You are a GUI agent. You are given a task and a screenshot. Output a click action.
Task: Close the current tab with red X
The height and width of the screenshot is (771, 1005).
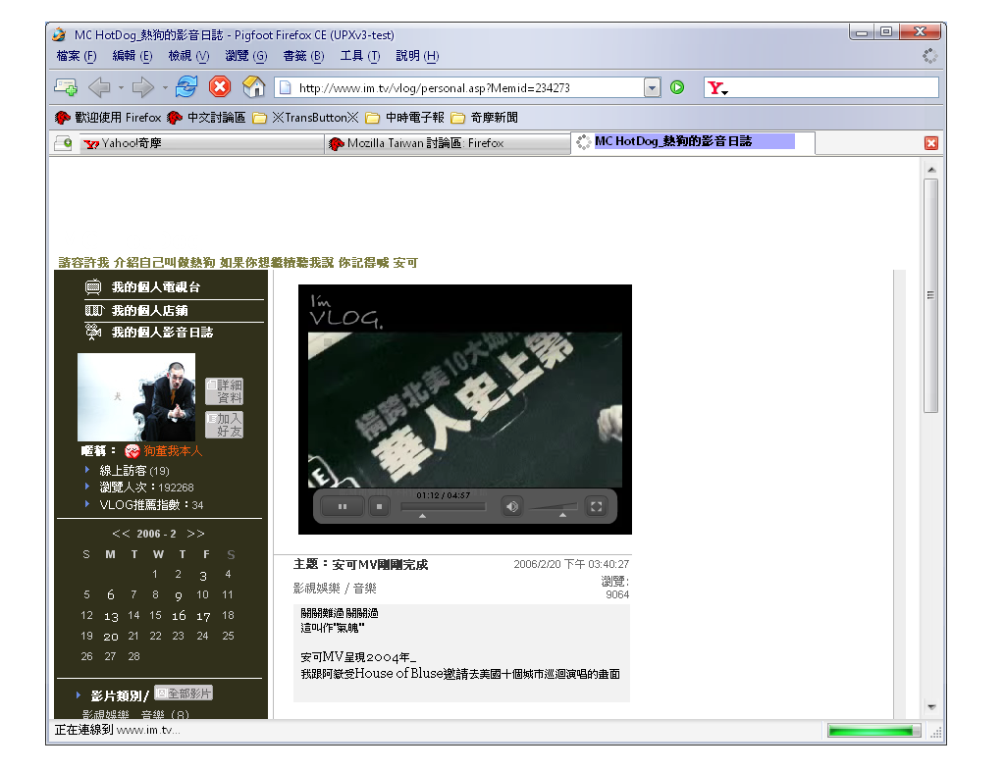930,143
